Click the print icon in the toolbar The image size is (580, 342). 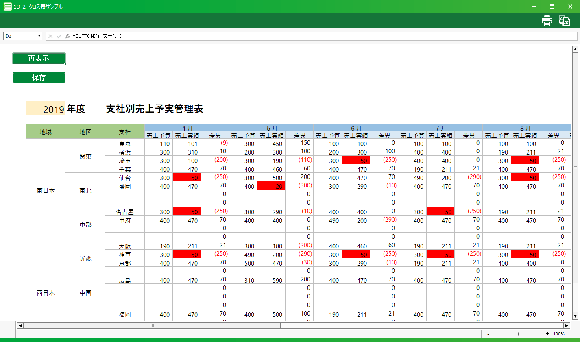pos(547,20)
